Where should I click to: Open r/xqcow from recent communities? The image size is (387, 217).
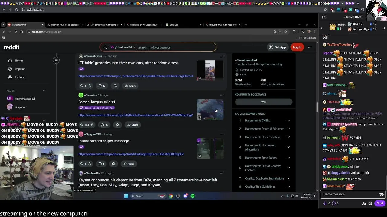[20, 107]
